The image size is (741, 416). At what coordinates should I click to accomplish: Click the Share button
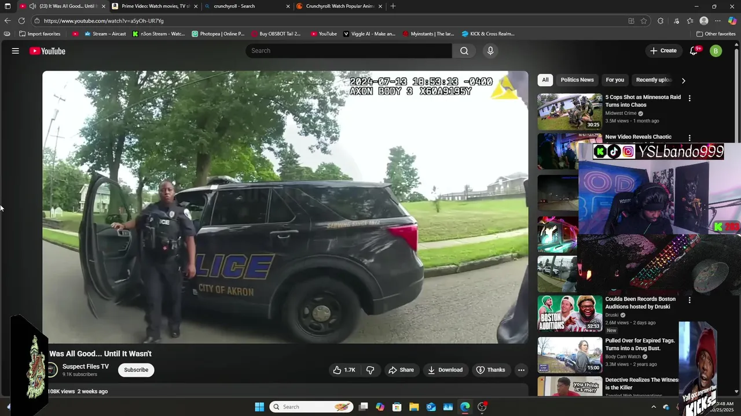tap(401, 370)
